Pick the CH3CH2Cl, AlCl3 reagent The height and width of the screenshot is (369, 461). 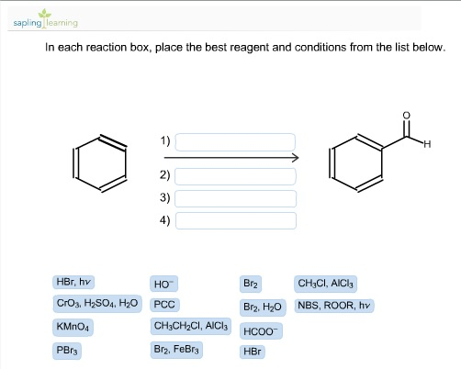191,326
